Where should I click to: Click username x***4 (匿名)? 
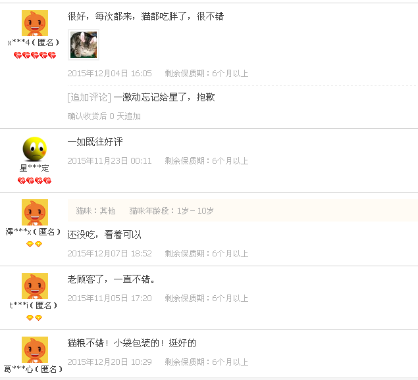(34, 42)
